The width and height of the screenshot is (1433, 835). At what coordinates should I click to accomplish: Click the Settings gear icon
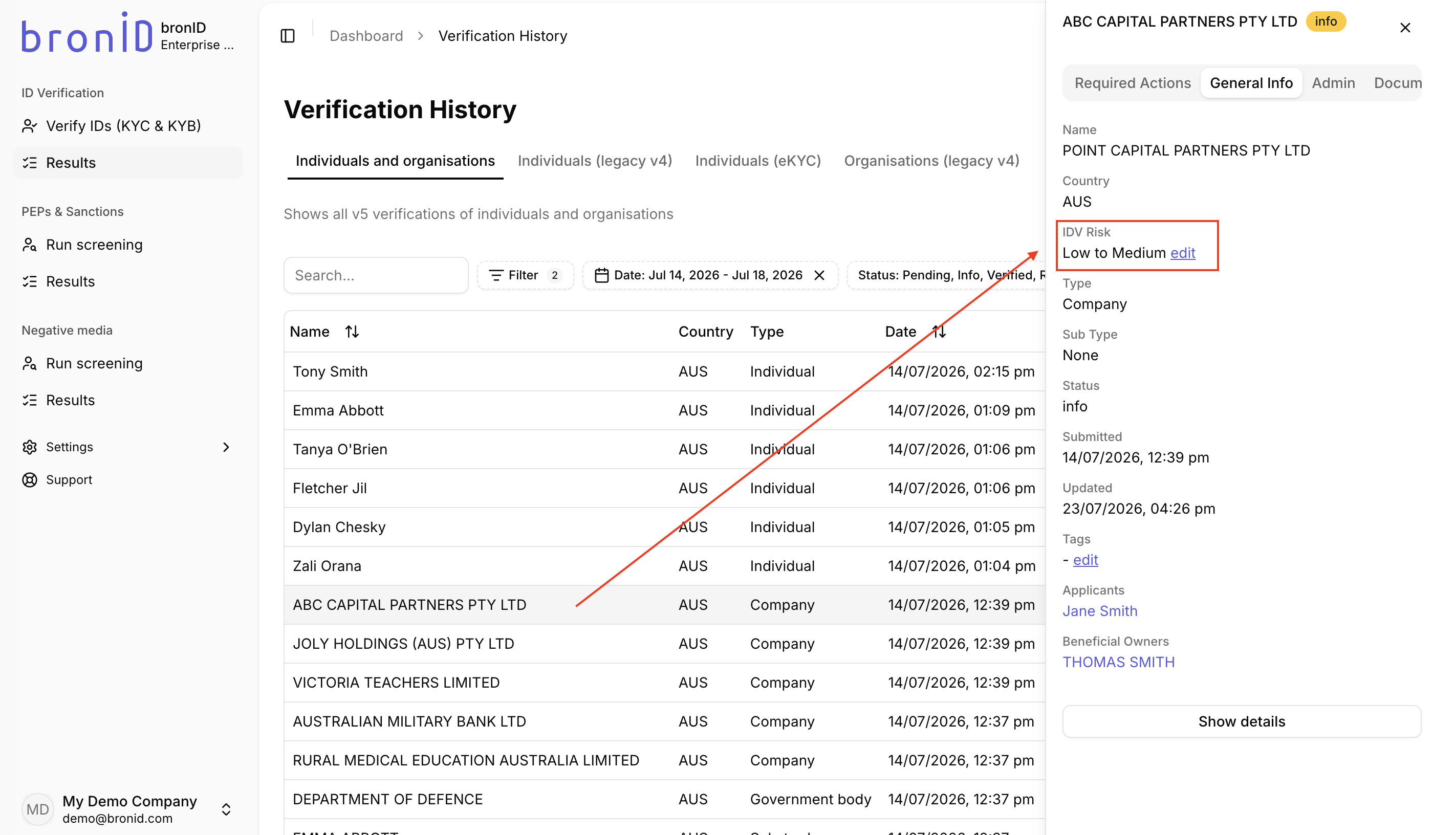pos(30,447)
